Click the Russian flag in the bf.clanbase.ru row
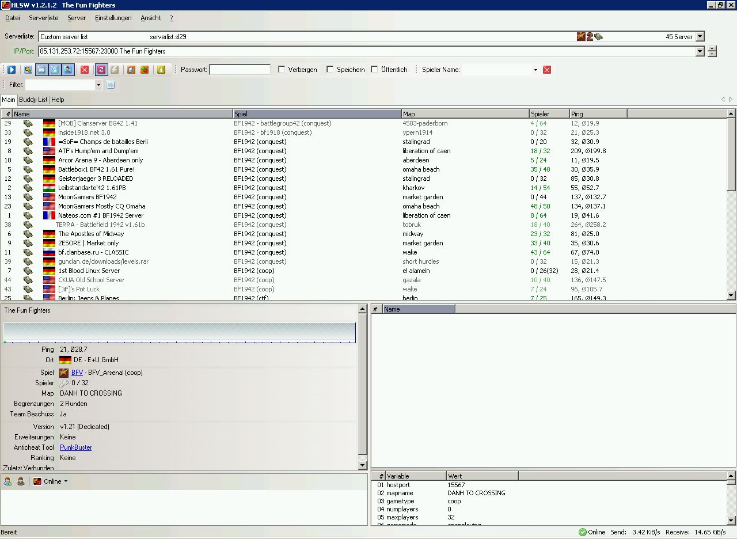 49,252
